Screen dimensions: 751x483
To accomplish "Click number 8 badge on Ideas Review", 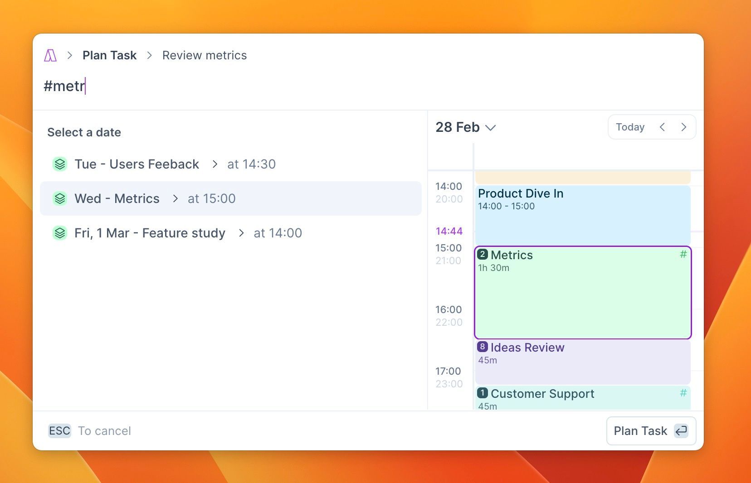I will [483, 347].
